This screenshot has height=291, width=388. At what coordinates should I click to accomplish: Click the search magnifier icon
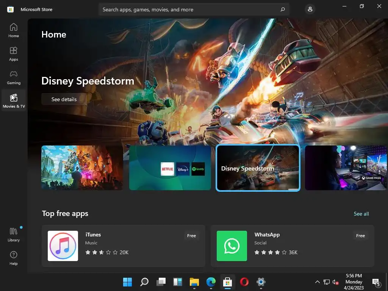283,9
